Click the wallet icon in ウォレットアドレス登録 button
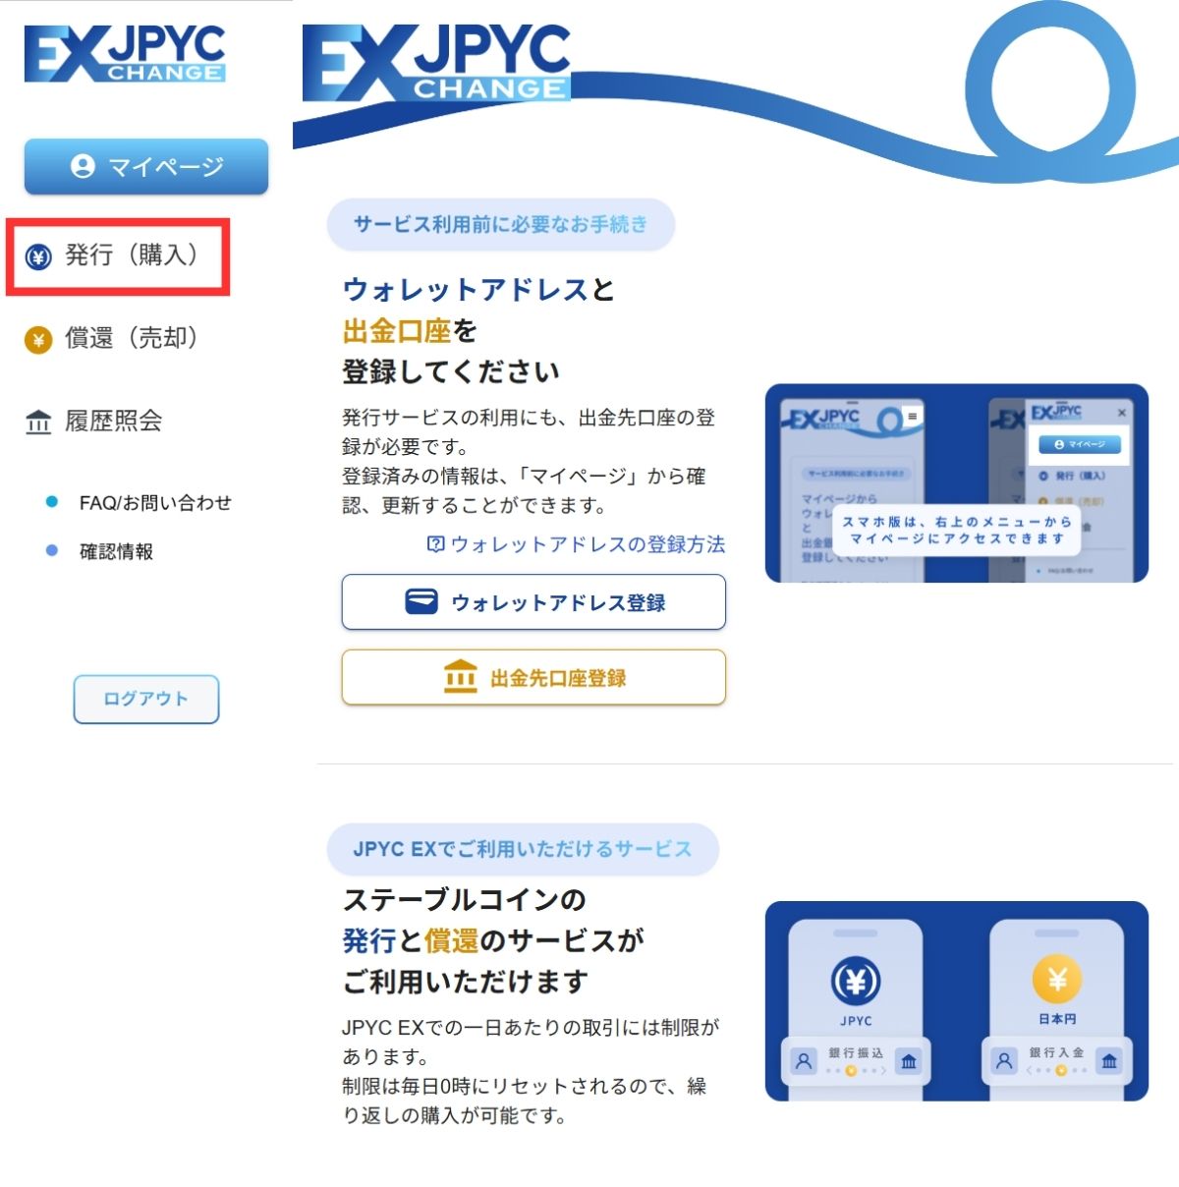 (x=422, y=600)
